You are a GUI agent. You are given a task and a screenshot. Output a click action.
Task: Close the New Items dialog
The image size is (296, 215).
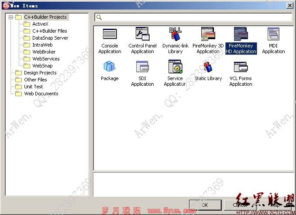click(289, 6)
